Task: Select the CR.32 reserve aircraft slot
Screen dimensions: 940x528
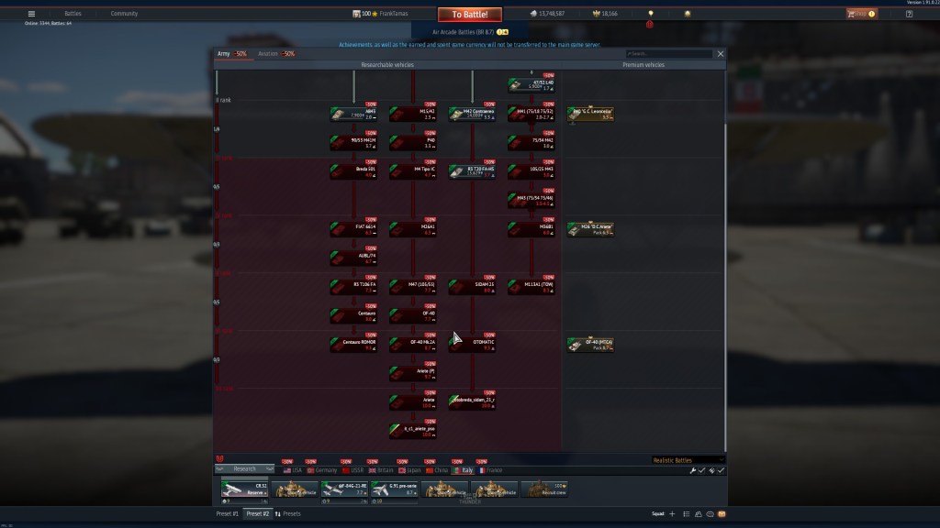Action: pos(245,489)
